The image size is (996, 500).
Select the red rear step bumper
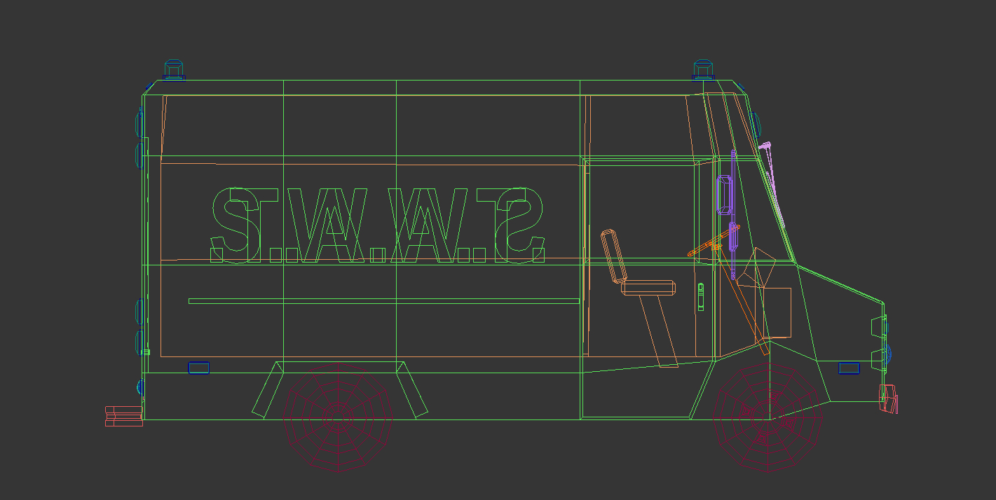click(124, 416)
